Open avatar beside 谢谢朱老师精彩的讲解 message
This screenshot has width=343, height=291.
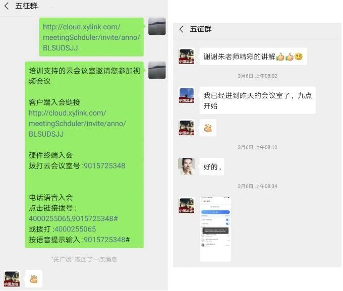click(x=186, y=56)
